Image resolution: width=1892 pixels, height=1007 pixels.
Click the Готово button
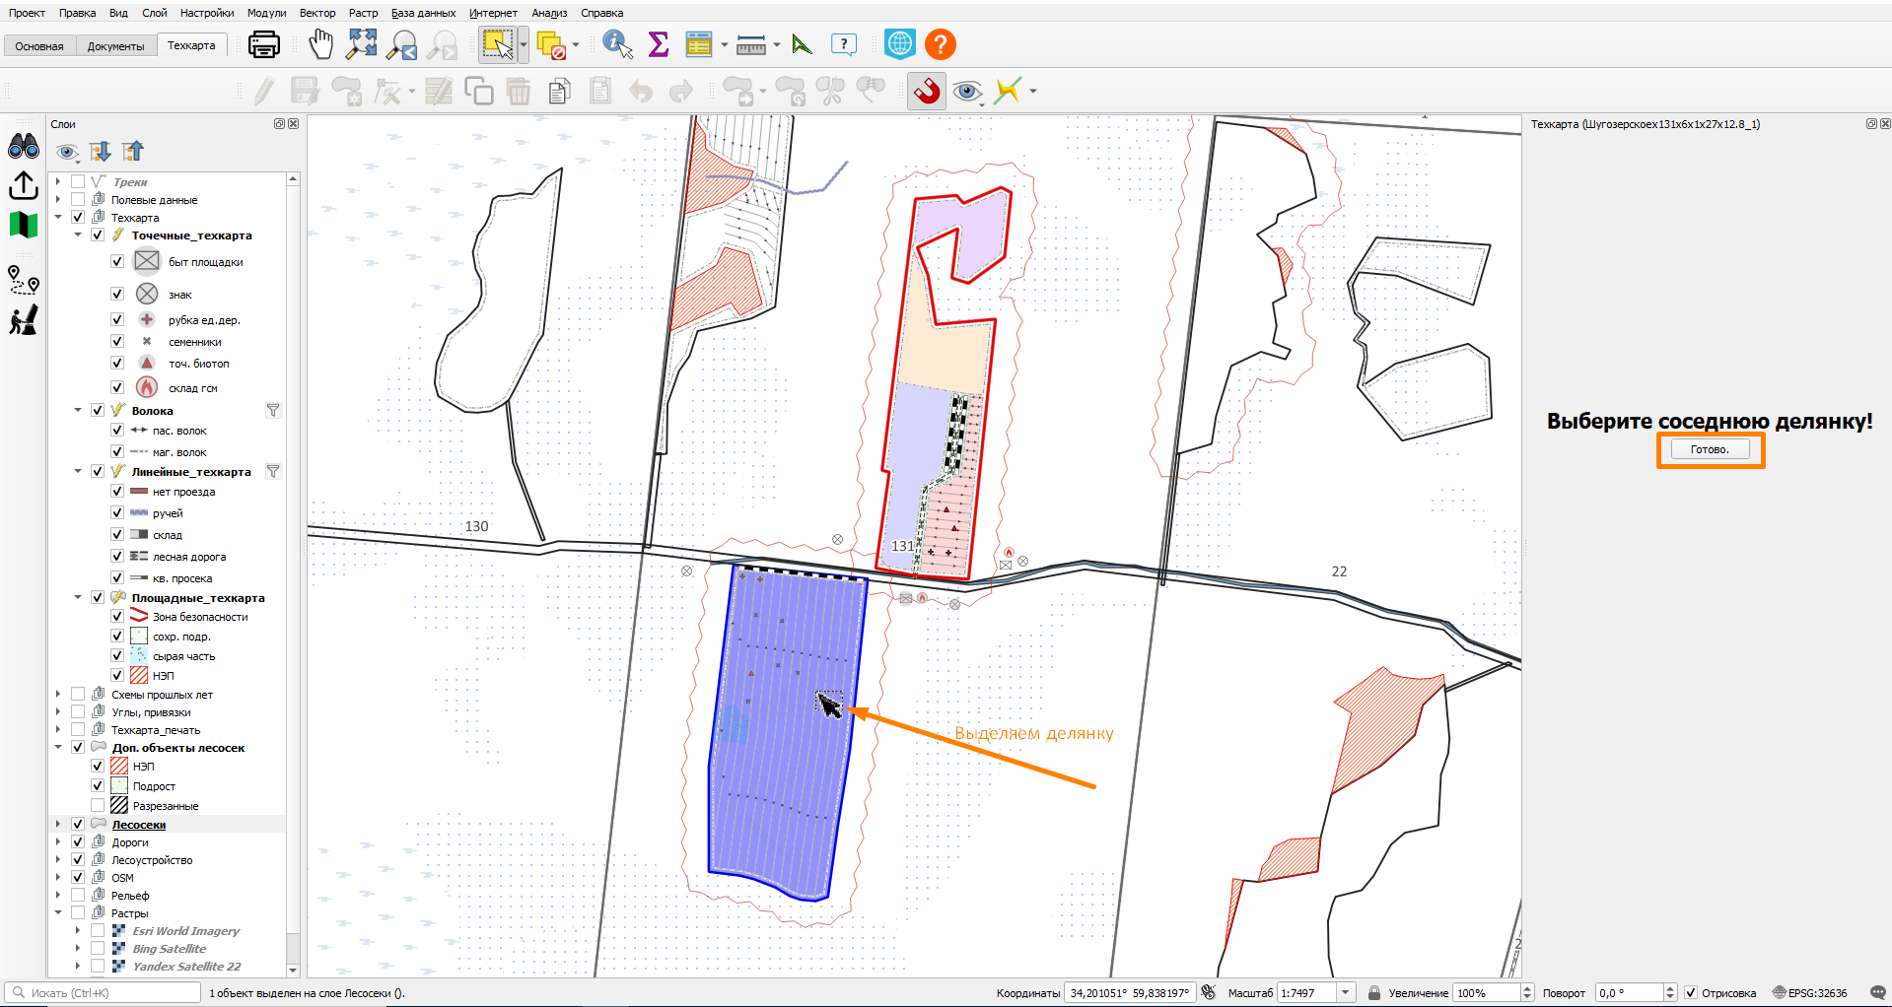[x=1710, y=449]
